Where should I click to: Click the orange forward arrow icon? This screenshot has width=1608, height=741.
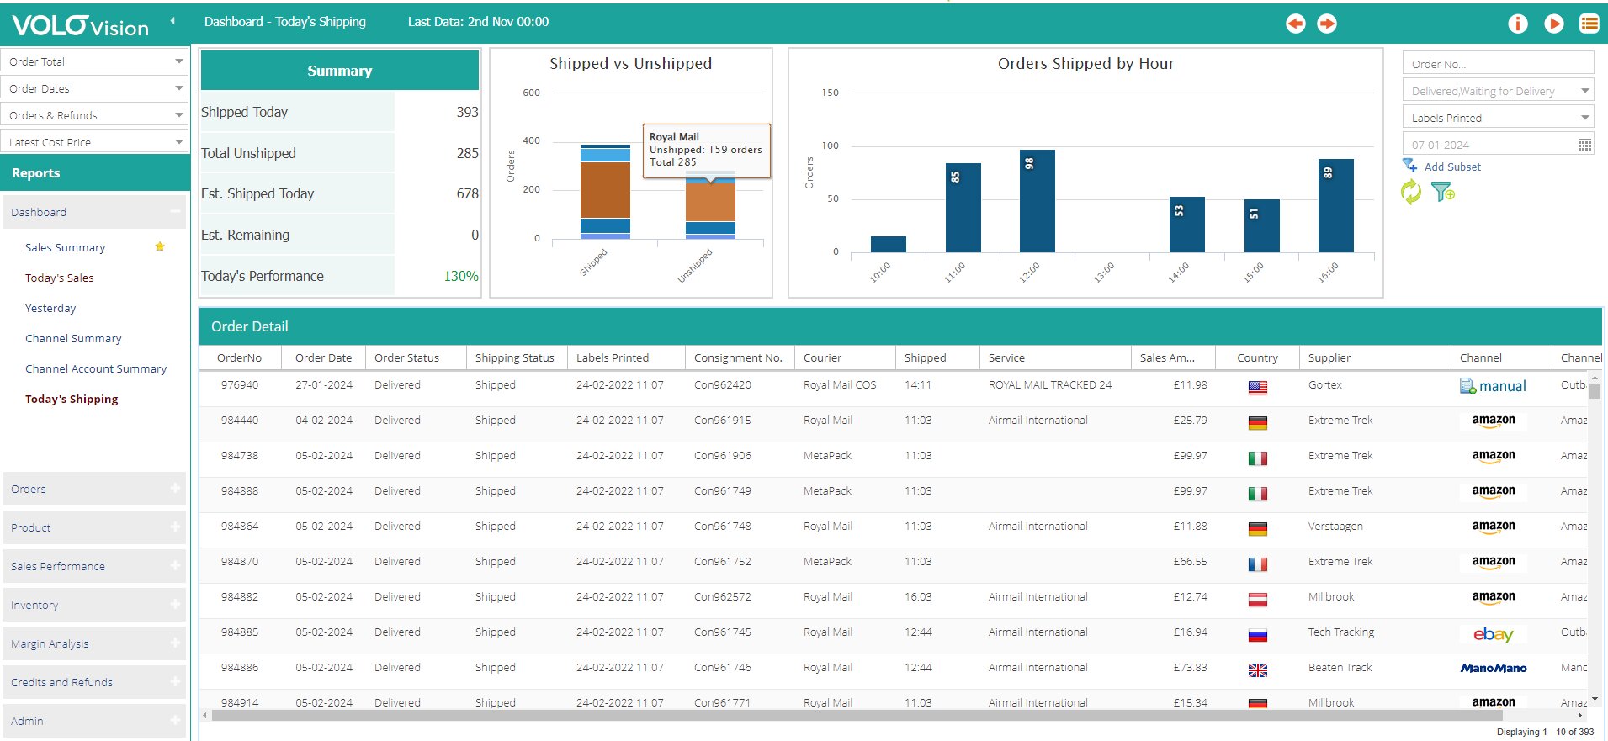(x=1327, y=24)
